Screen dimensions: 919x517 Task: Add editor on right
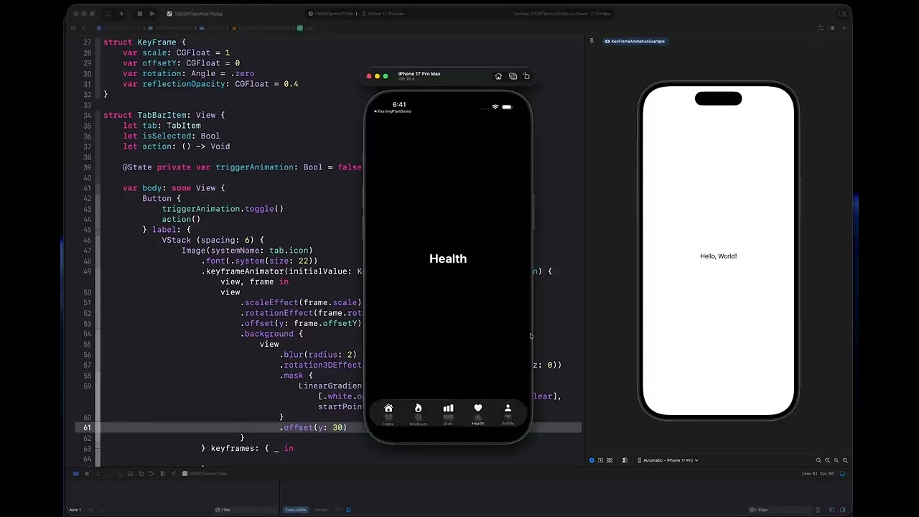(844, 28)
